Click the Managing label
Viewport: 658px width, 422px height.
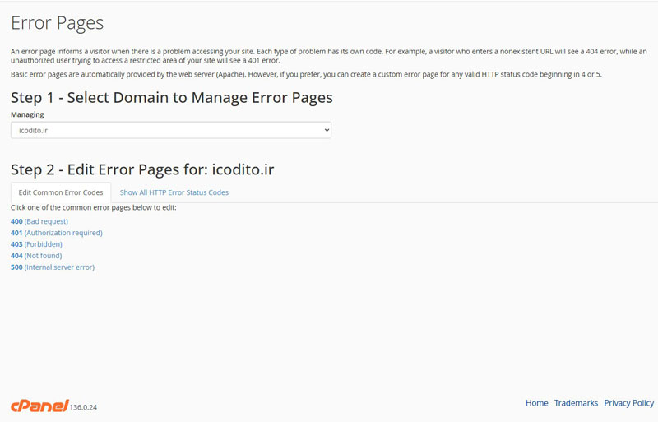coord(27,114)
